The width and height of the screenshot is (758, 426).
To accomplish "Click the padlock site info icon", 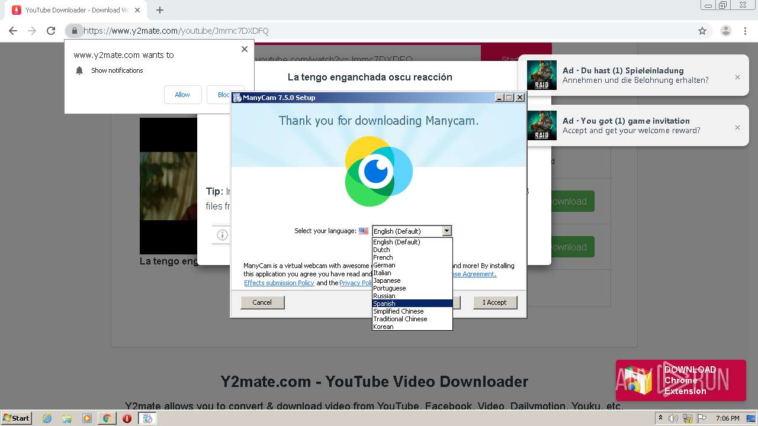I will pos(74,31).
